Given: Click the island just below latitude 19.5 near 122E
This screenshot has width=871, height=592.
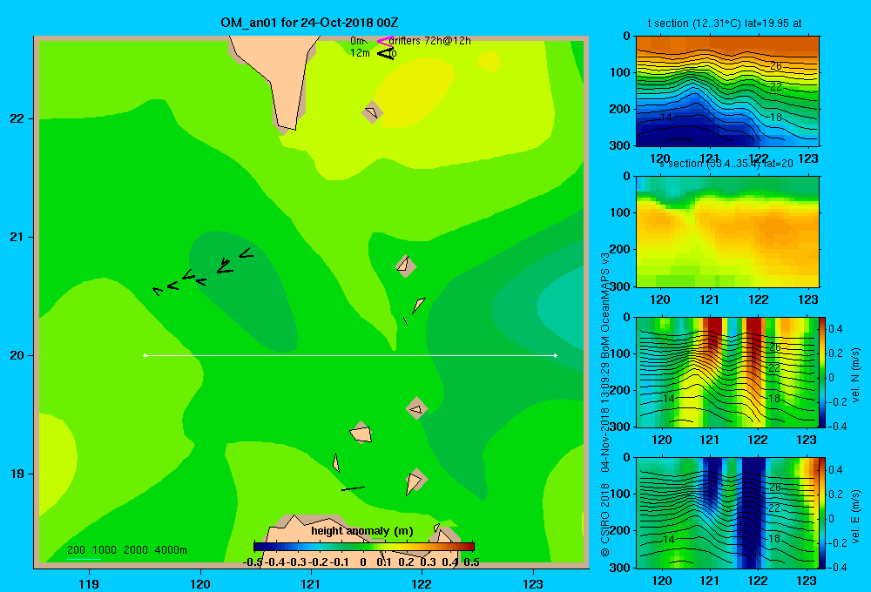Looking at the screenshot, I should (416, 410).
